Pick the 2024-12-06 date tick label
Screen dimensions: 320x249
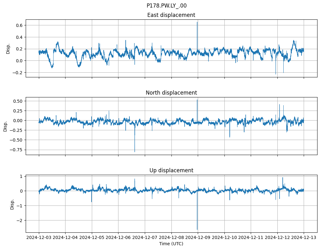coord(118,238)
